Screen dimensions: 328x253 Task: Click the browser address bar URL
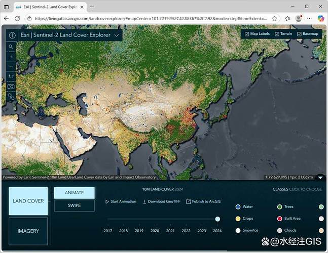(x=151, y=19)
